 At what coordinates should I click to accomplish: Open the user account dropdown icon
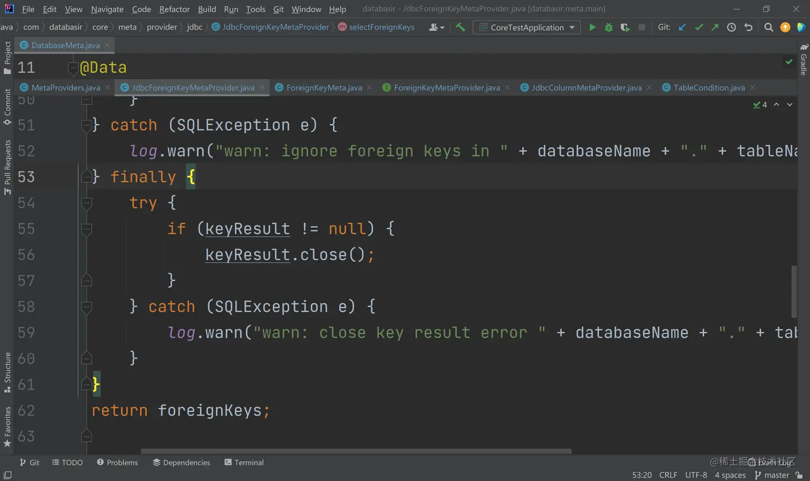437,27
